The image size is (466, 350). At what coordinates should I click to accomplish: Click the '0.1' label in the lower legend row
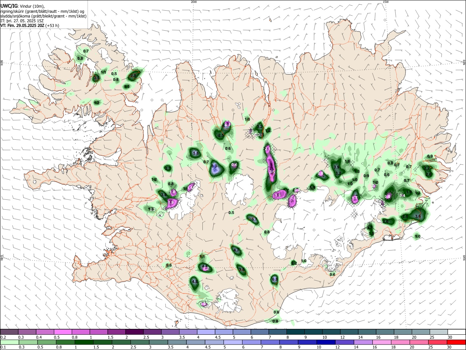click(x=3, y=347)
